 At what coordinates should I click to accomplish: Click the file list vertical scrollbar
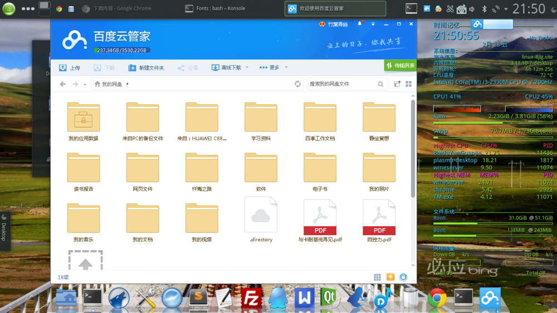(x=413, y=149)
